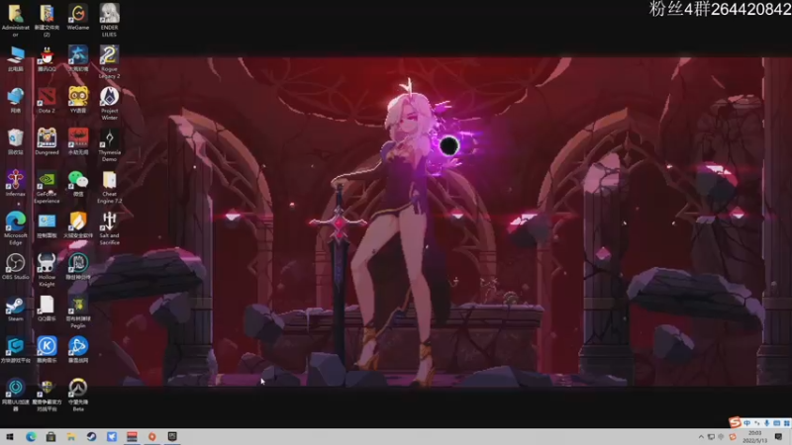Screen dimensions: 792x445
Task: Open File Explorer in the taskbar
Action: (x=71, y=437)
